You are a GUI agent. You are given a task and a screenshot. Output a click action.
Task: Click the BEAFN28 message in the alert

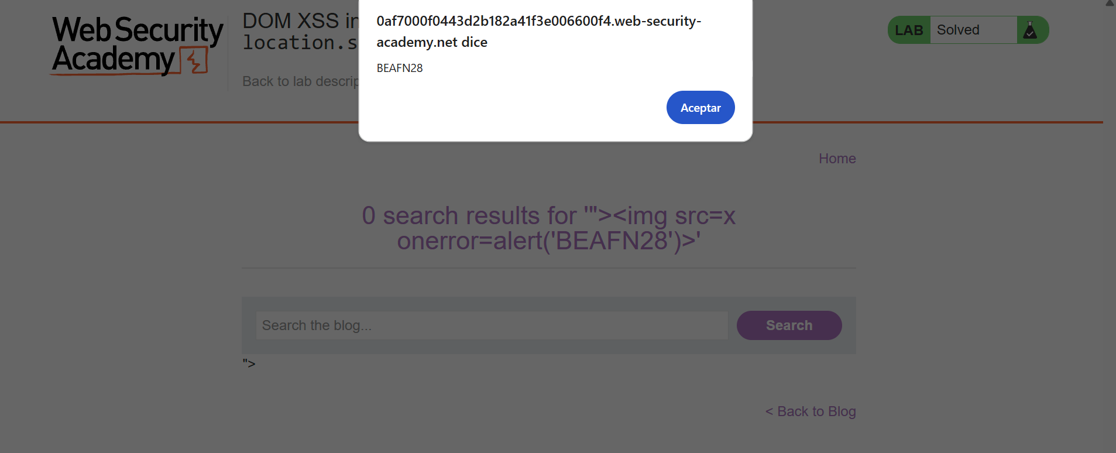click(400, 68)
